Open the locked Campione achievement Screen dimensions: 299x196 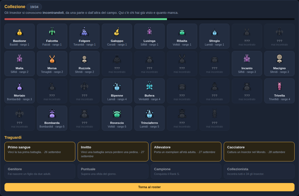pyautogui.click(x=186, y=171)
